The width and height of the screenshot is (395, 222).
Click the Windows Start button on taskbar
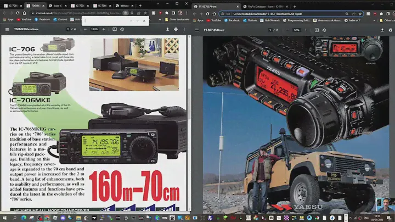click(5, 218)
